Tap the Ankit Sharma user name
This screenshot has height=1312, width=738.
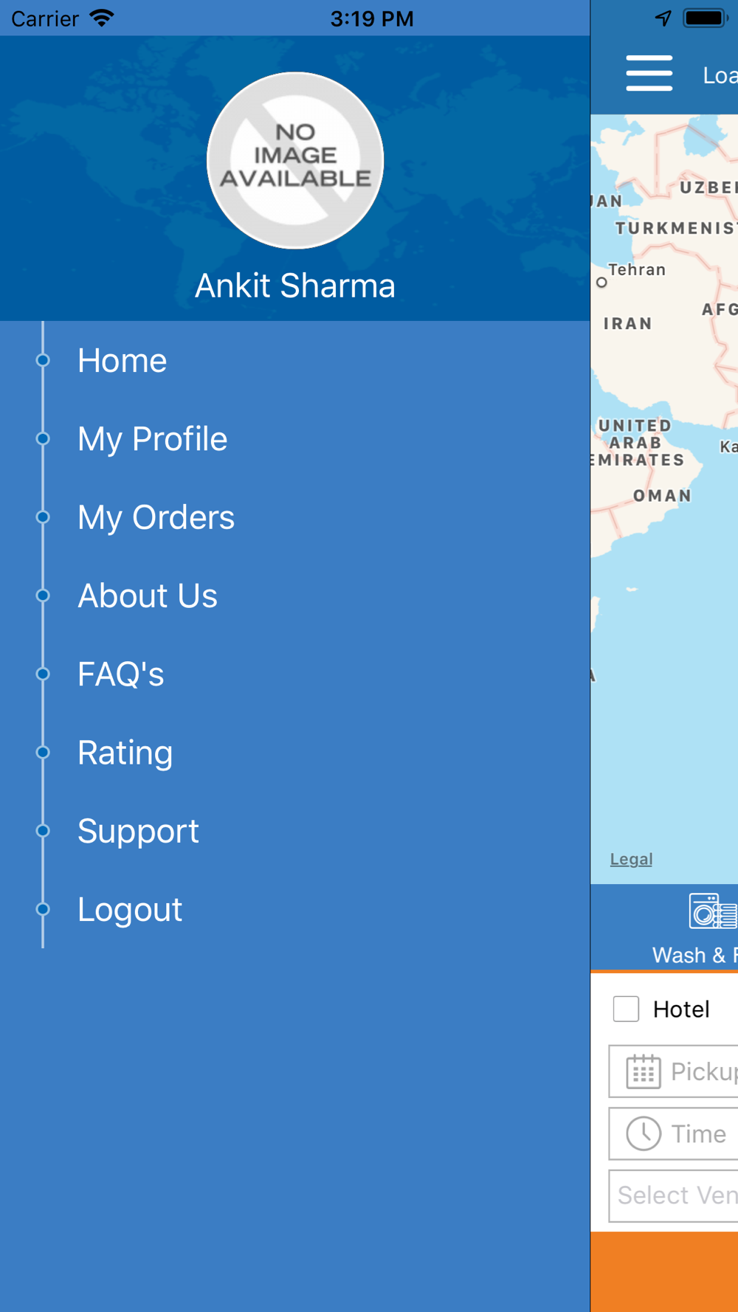pos(295,286)
